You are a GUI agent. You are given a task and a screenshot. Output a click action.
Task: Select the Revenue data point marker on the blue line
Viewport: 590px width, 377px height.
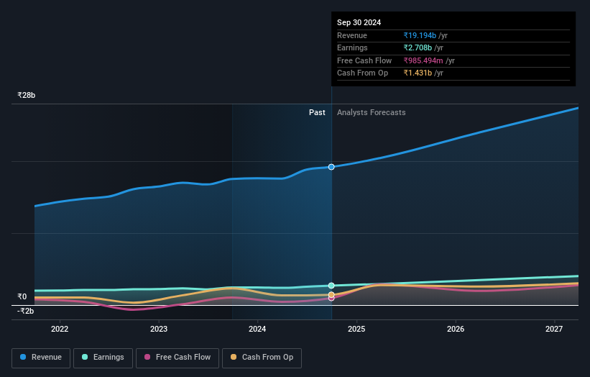331,167
